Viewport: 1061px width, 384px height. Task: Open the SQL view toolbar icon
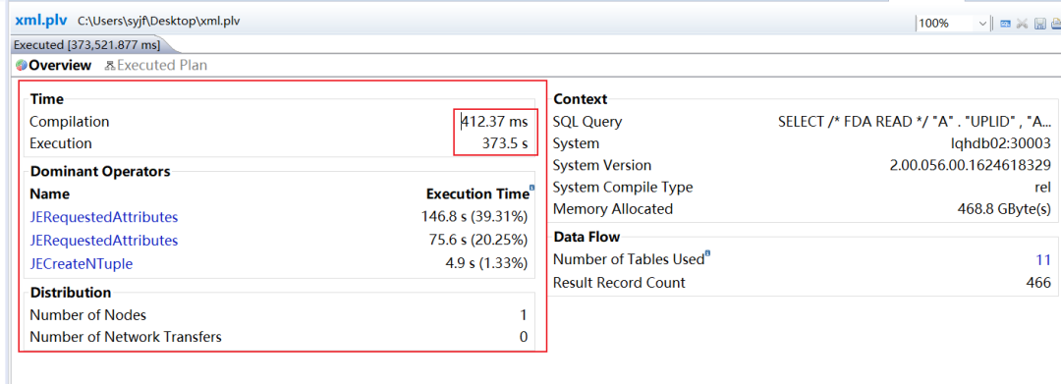(x=1006, y=23)
